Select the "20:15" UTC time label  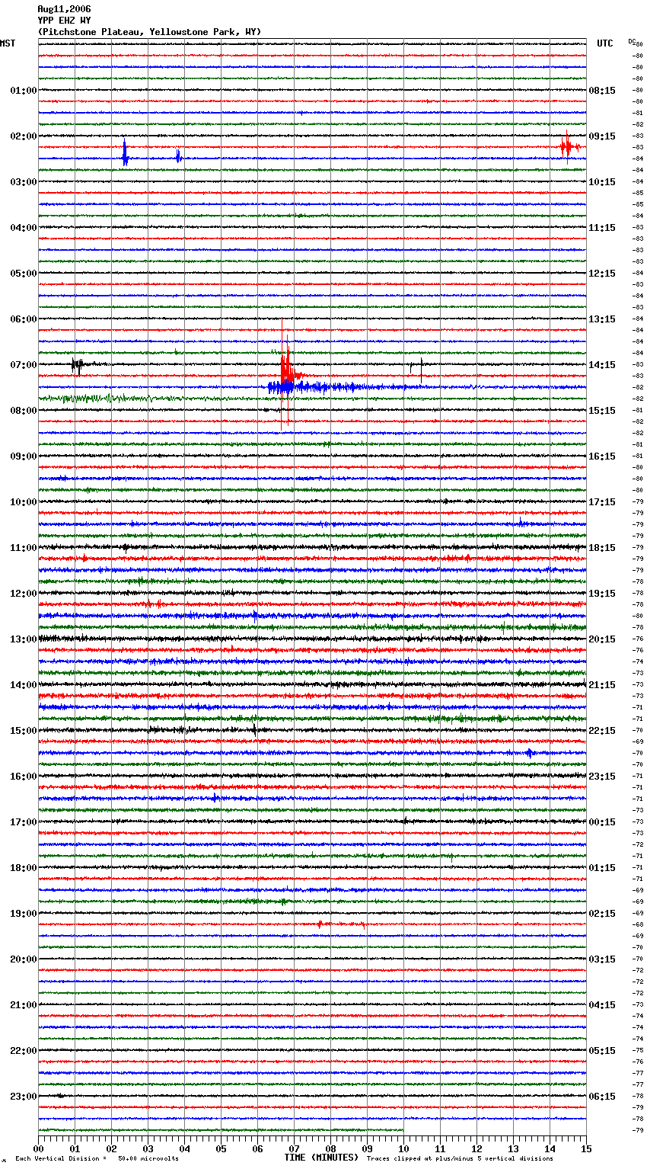tap(602, 639)
